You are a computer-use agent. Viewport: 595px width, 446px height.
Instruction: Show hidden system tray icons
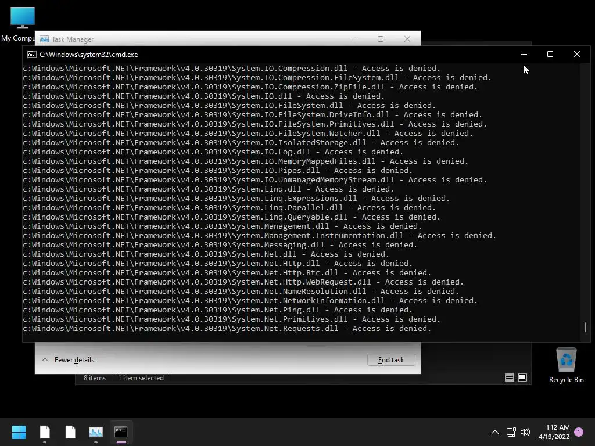[495, 432]
